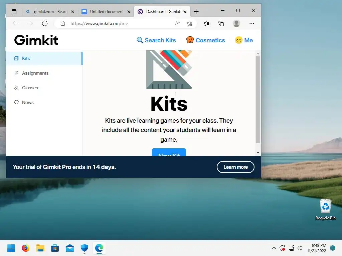The image size is (342, 256).
Task: Open Windows Security shield in taskbar
Action: click(x=84, y=248)
